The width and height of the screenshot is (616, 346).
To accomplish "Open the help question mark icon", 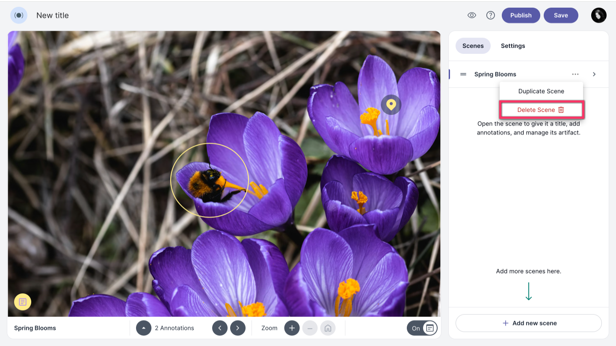I will [491, 15].
